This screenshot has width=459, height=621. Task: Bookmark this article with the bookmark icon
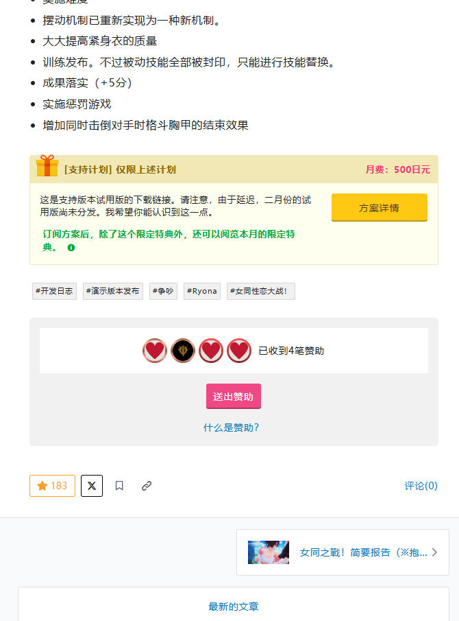[x=119, y=485]
